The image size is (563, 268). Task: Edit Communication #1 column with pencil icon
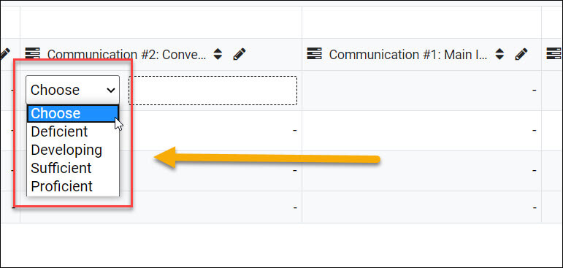521,54
